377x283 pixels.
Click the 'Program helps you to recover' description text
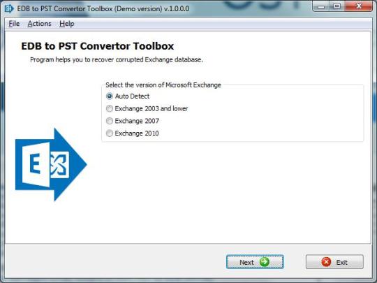(x=117, y=59)
